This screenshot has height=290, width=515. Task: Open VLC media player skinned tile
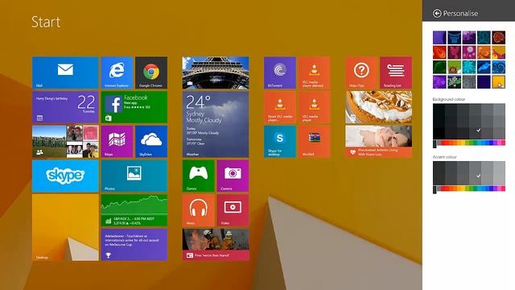pyautogui.click(x=314, y=72)
